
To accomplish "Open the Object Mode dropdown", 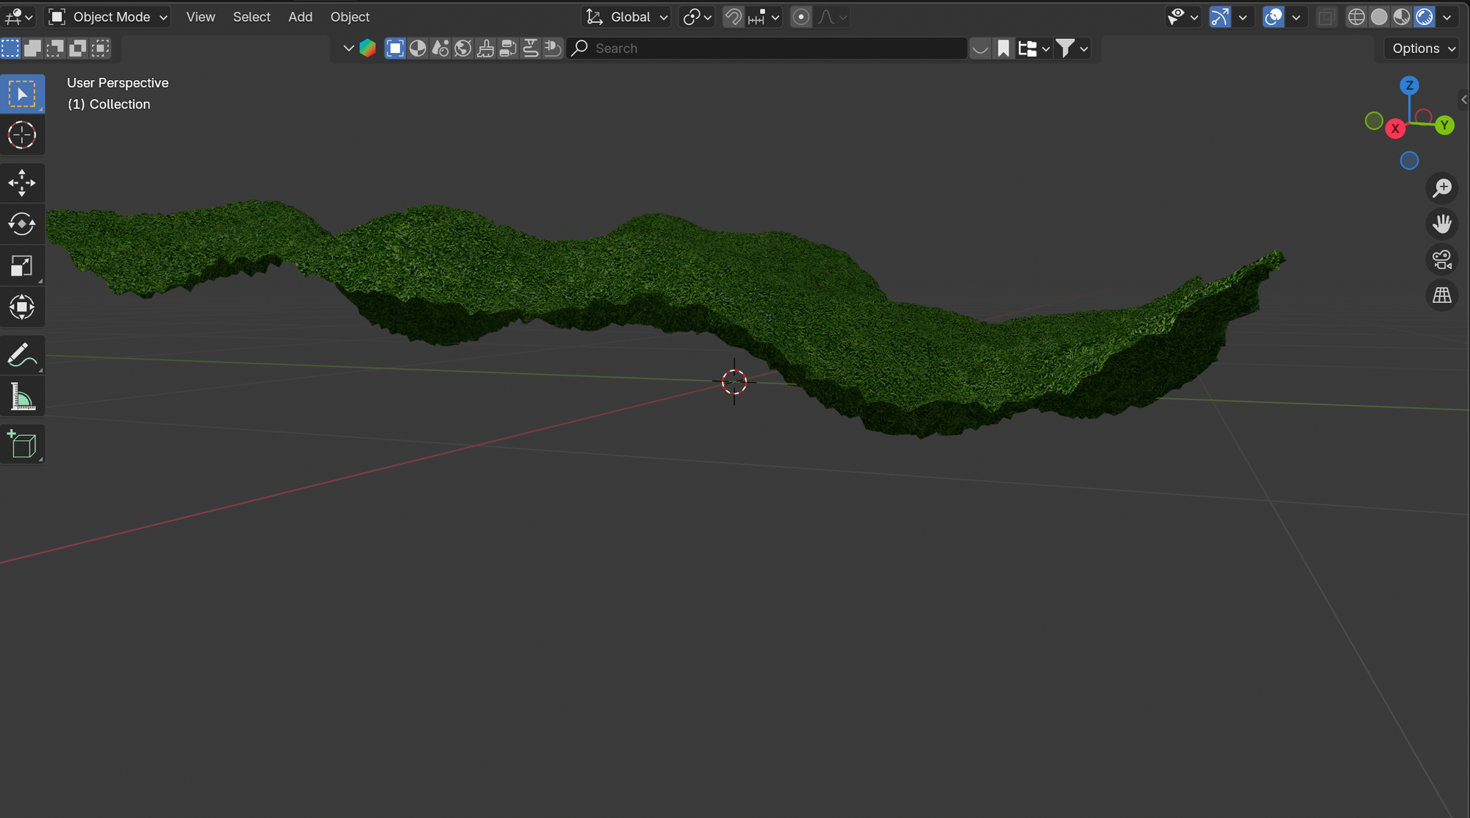I will click(x=109, y=17).
